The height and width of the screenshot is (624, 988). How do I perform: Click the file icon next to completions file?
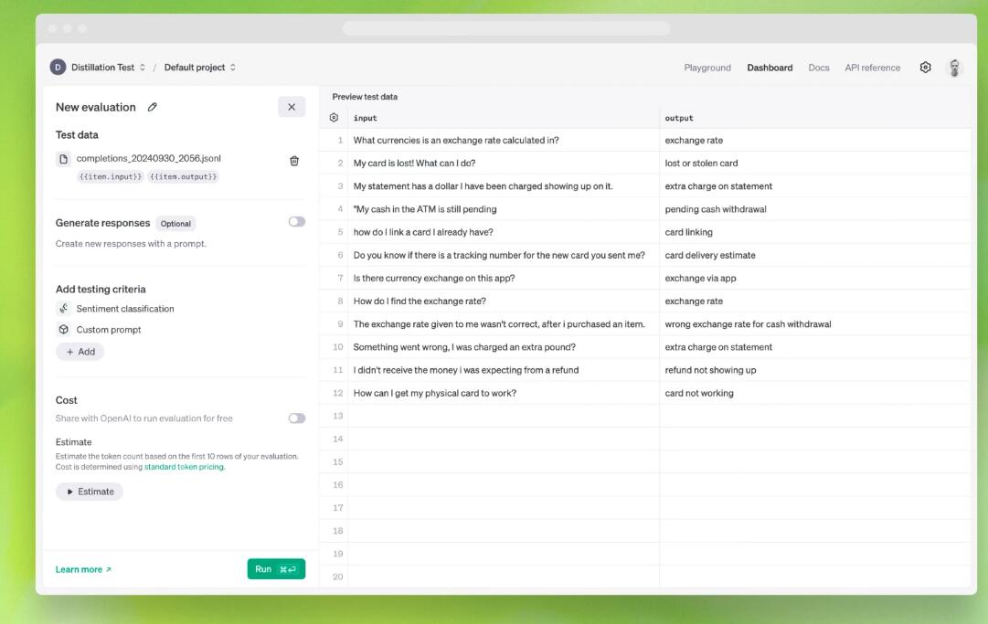63,159
